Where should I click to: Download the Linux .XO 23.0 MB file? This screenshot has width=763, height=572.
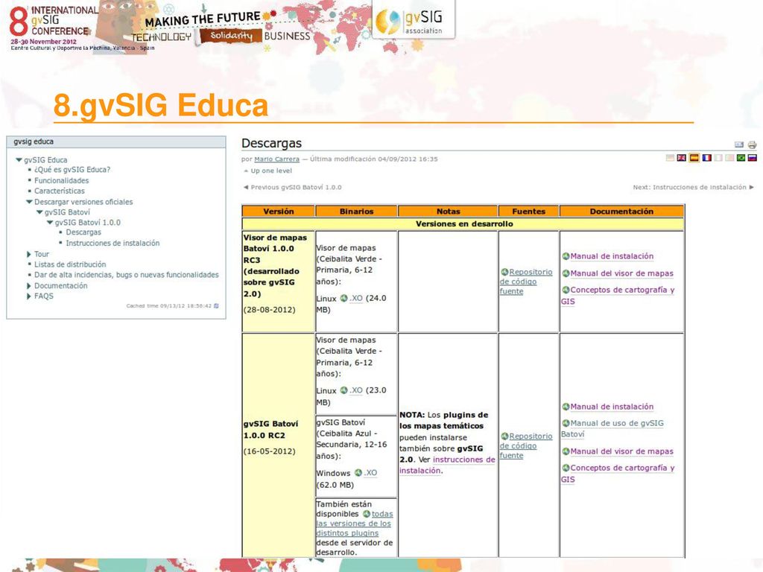355,390
